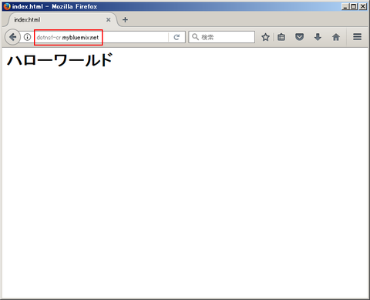Close the index.html tab

pyautogui.click(x=109, y=20)
